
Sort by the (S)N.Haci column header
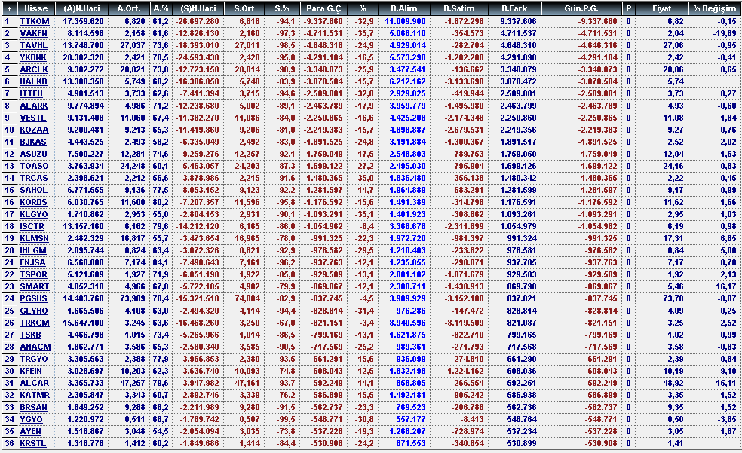[198, 8]
